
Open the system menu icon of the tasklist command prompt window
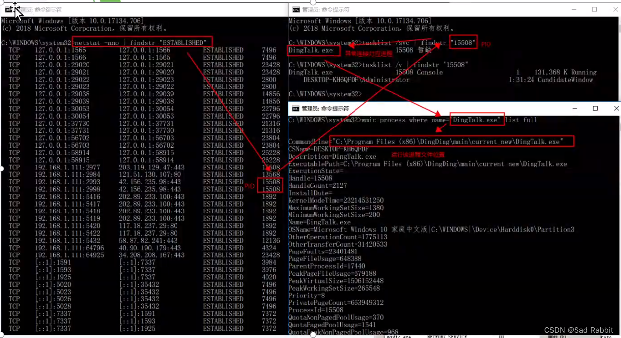pos(296,9)
